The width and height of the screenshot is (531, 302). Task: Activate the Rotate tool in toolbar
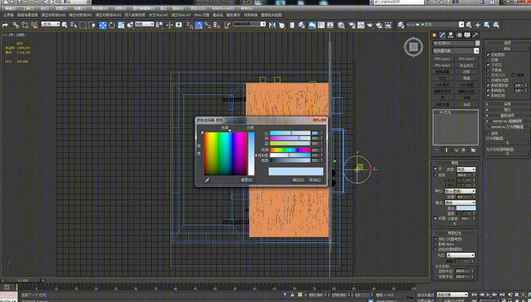112,25
